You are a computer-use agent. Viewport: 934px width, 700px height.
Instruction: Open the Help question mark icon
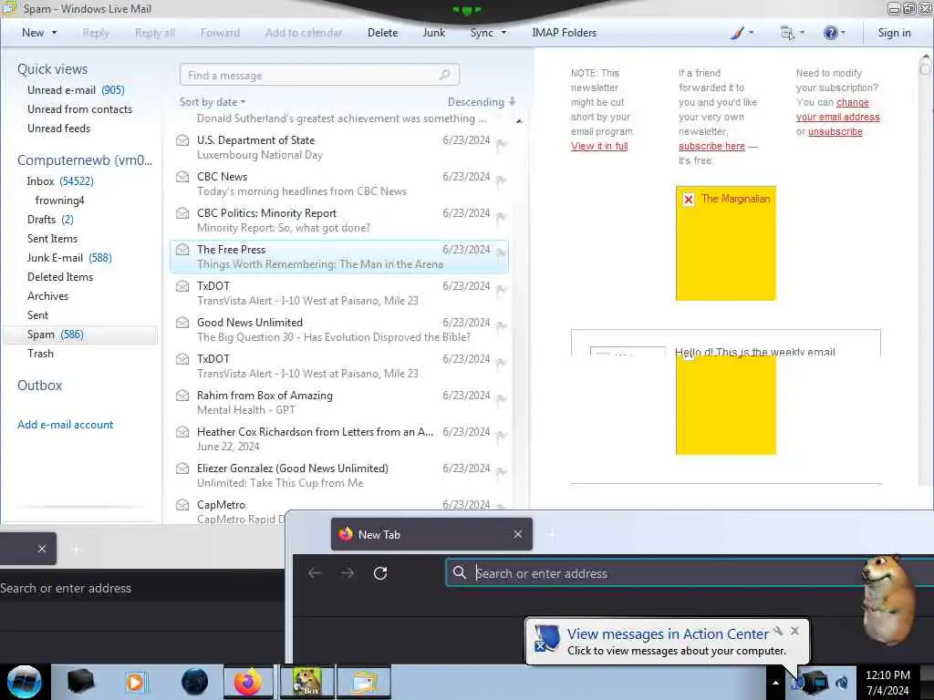pyautogui.click(x=830, y=33)
